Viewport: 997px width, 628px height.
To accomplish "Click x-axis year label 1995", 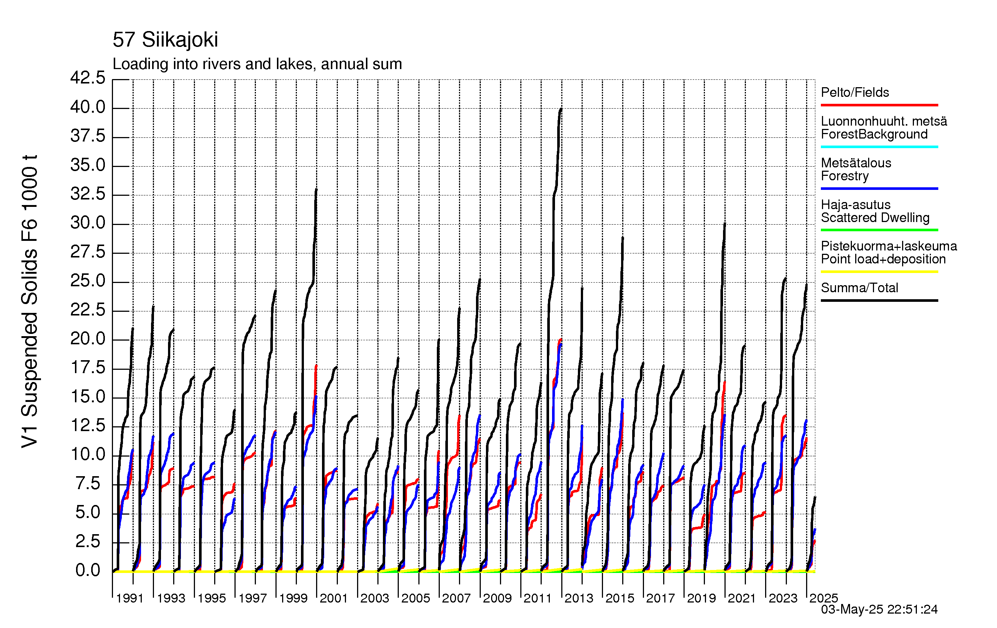I will (x=212, y=598).
